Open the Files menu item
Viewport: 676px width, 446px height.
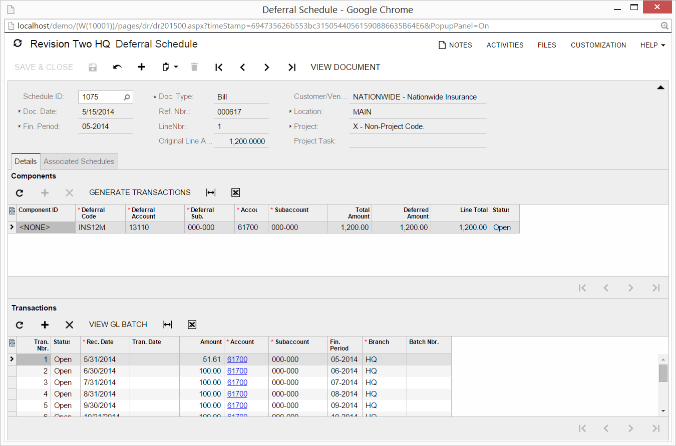click(x=547, y=45)
